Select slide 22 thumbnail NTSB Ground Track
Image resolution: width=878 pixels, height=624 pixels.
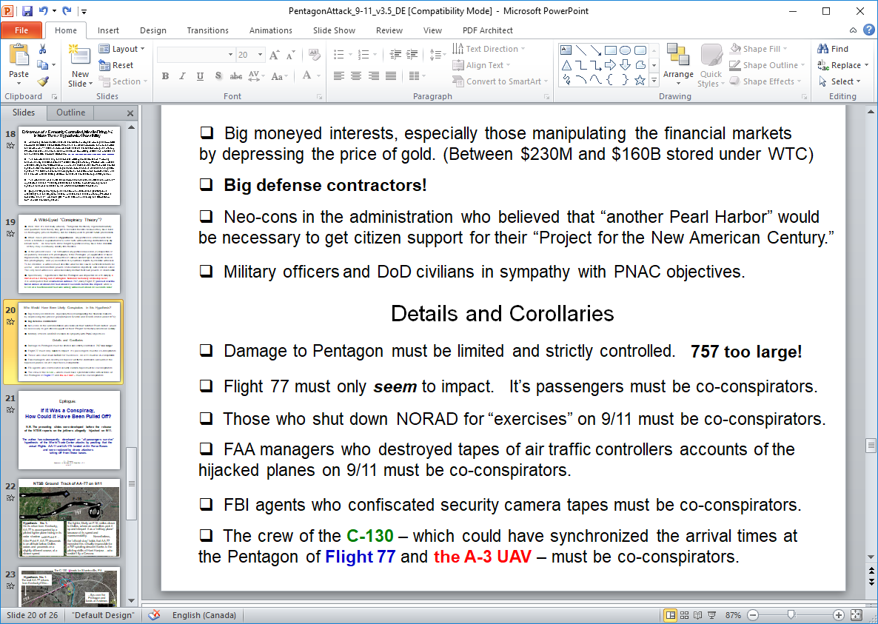(x=69, y=518)
